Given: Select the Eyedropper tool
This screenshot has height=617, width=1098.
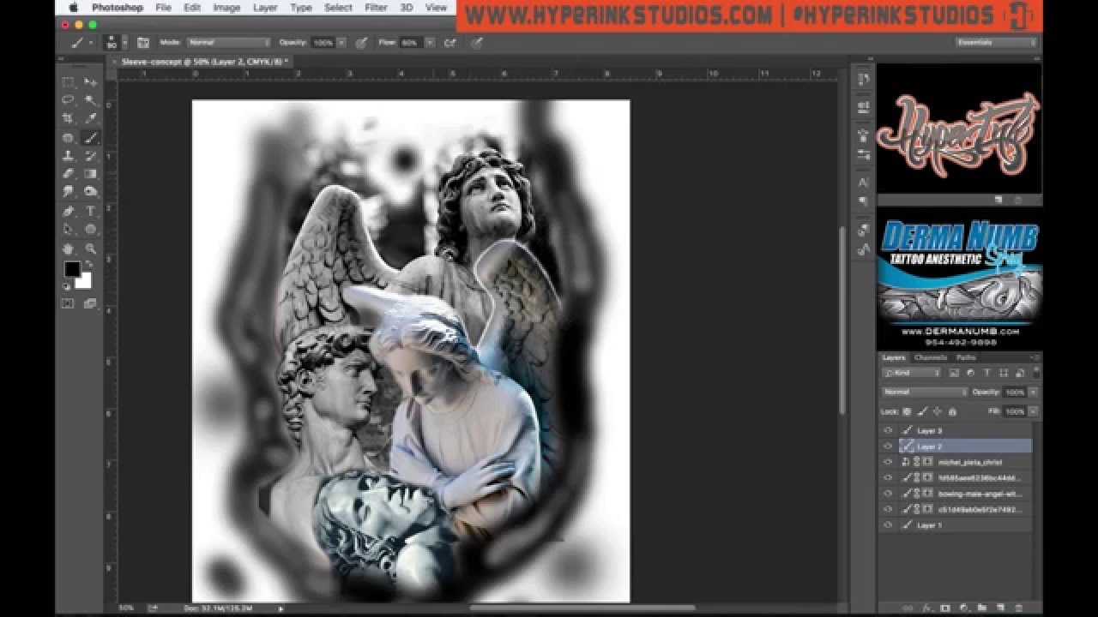Looking at the screenshot, I should (x=90, y=119).
